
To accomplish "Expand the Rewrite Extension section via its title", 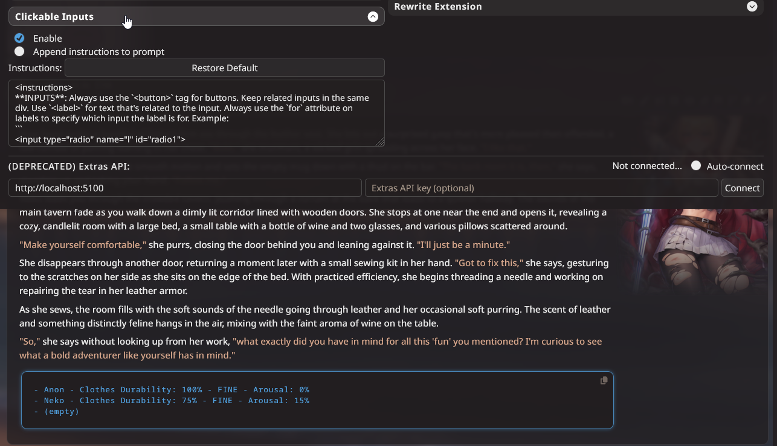I will (x=438, y=7).
